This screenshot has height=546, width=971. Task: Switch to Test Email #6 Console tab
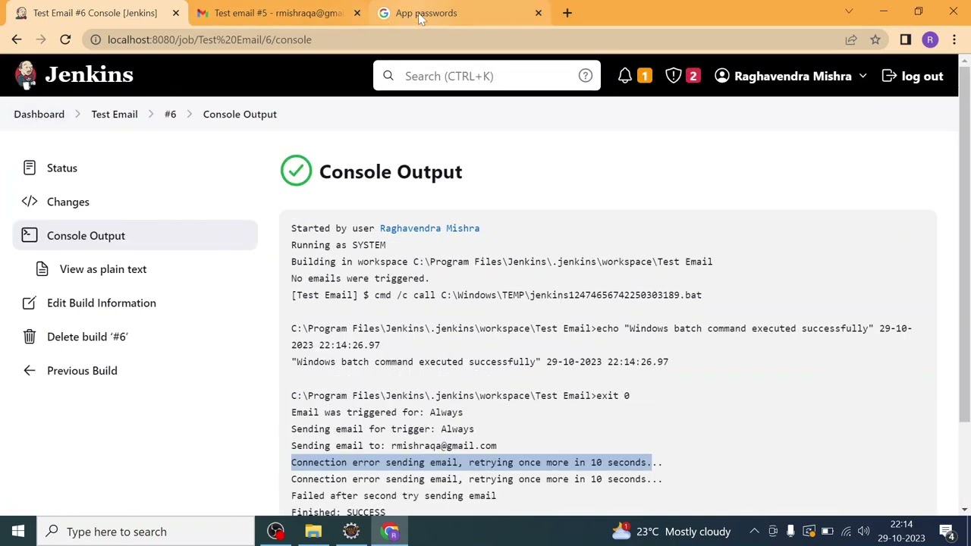(95, 13)
